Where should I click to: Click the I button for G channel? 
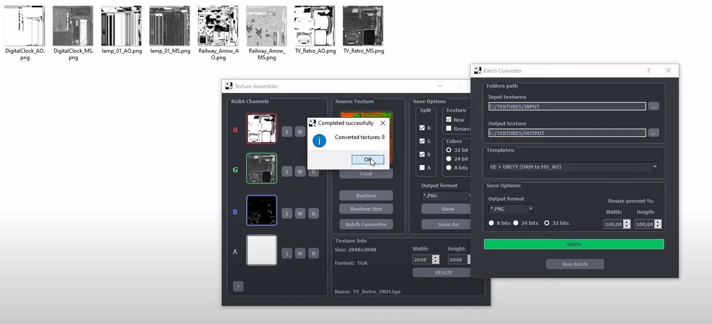(287, 171)
